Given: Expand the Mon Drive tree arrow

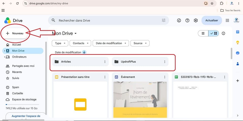Looking at the screenshot, I should tap(5, 51).
